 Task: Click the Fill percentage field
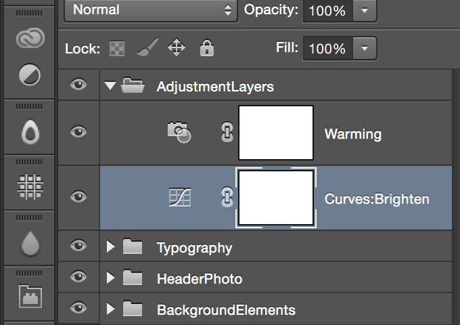point(327,49)
